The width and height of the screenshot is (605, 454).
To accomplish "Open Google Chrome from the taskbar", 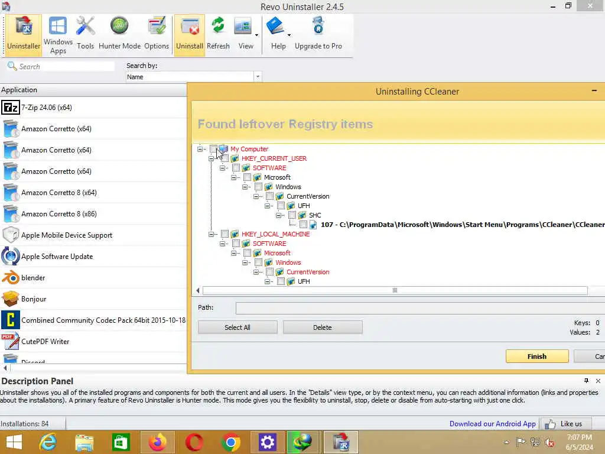I will (231, 442).
